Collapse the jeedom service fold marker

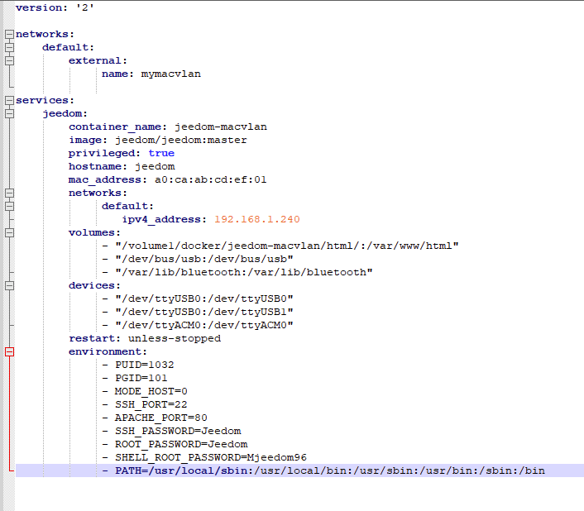[x=10, y=113]
